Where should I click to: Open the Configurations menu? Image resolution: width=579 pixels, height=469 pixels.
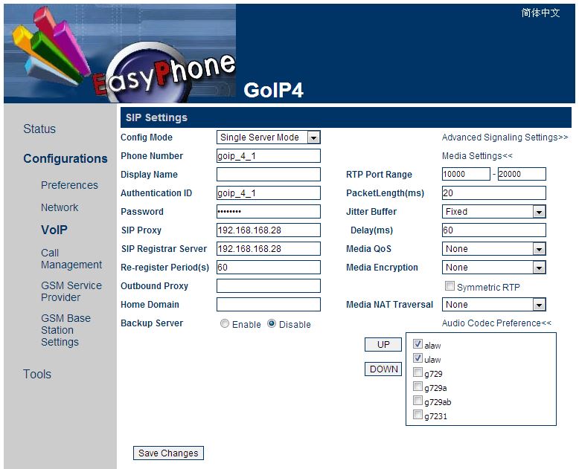(x=65, y=158)
